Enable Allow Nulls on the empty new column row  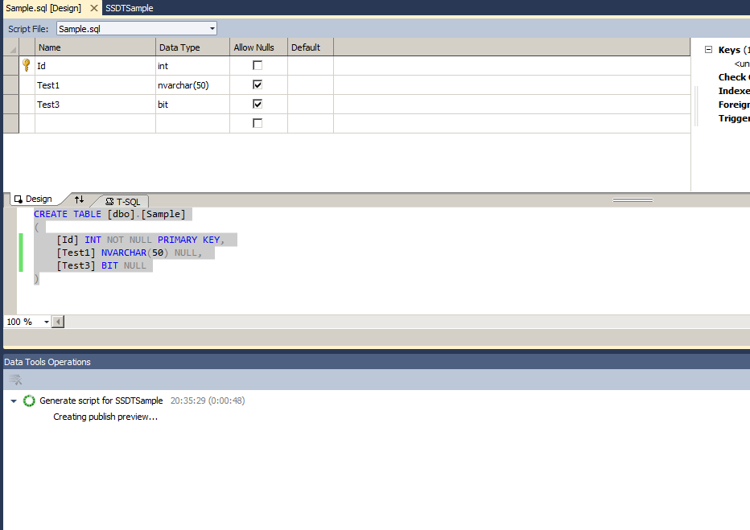coord(257,122)
